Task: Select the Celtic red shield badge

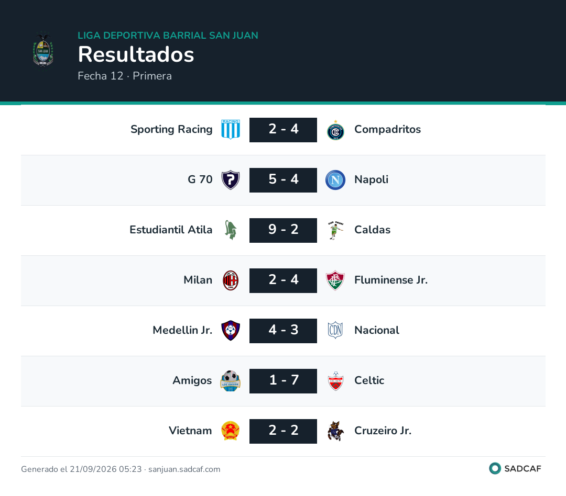Action: point(335,381)
